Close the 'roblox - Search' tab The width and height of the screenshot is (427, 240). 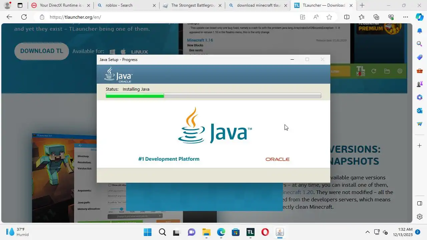(x=154, y=5)
